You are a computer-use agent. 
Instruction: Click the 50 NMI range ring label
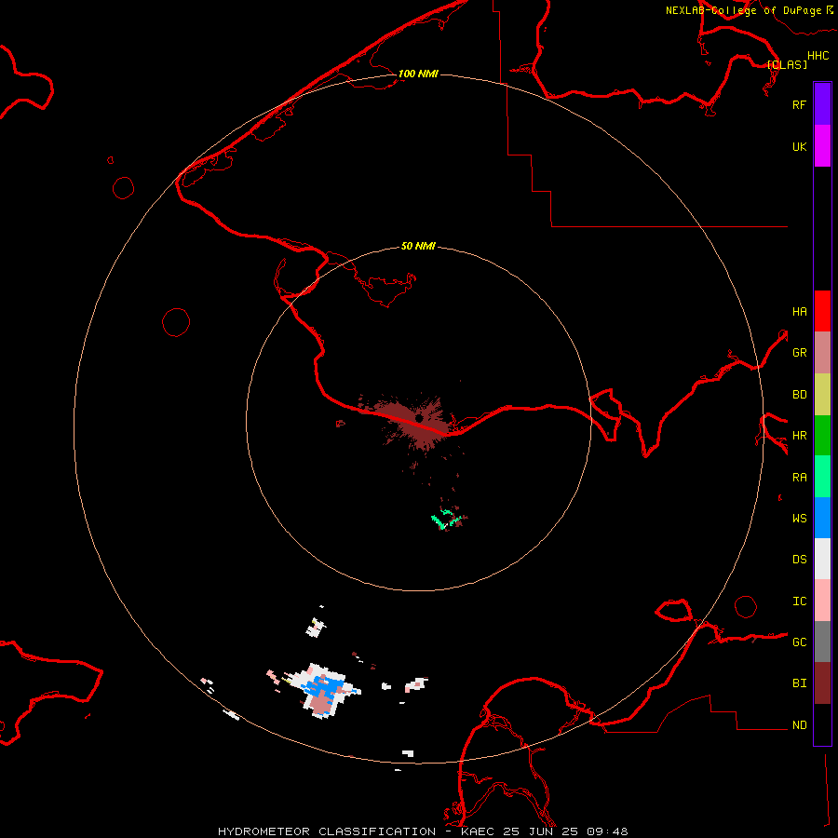[x=418, y=246]
